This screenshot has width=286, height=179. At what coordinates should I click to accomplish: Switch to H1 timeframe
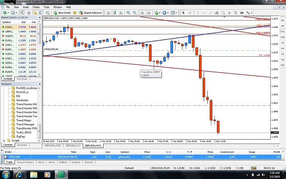(x=282, y=43)
